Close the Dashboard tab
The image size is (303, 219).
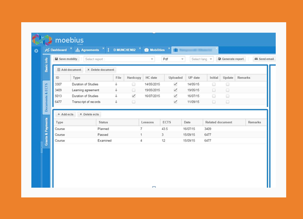71,49
